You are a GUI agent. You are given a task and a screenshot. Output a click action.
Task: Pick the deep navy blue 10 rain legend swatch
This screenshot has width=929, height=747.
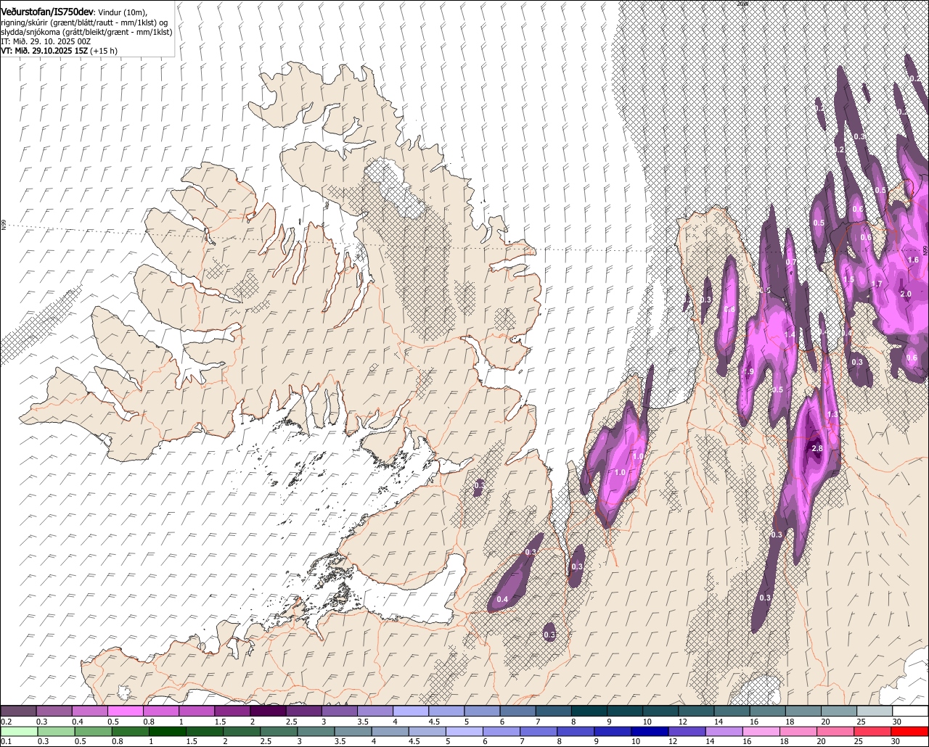650,731
